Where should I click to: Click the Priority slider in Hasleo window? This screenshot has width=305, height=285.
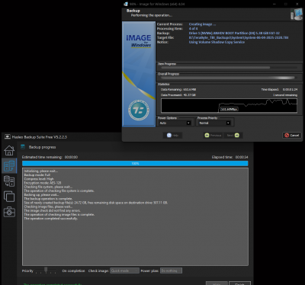[46, 271]
